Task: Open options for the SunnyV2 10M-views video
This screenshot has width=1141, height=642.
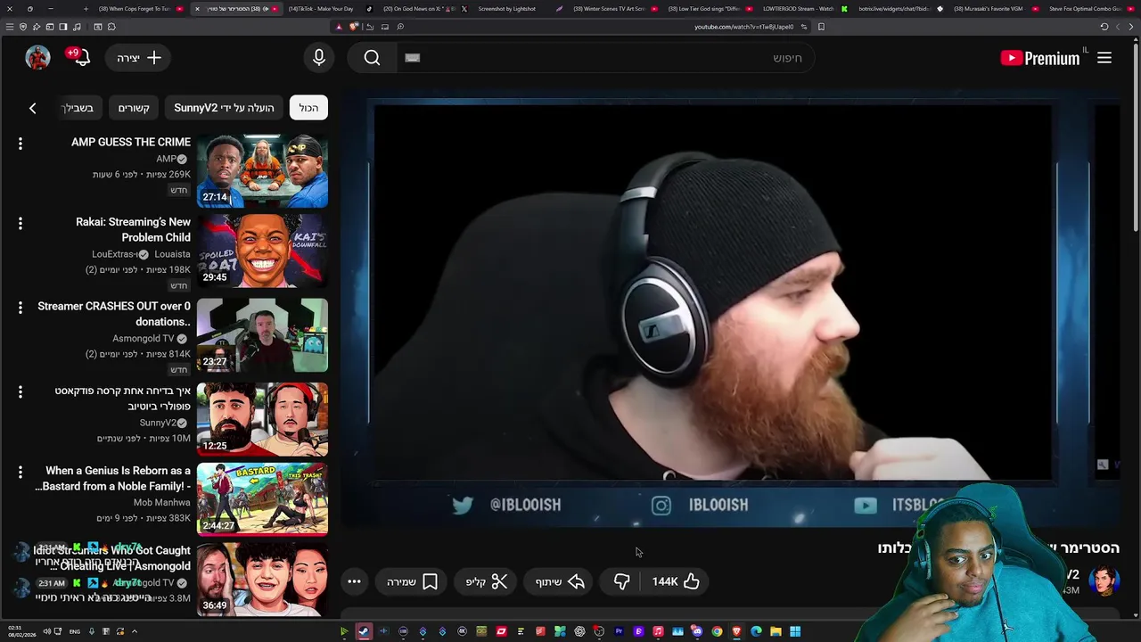Action: (20, 391)
